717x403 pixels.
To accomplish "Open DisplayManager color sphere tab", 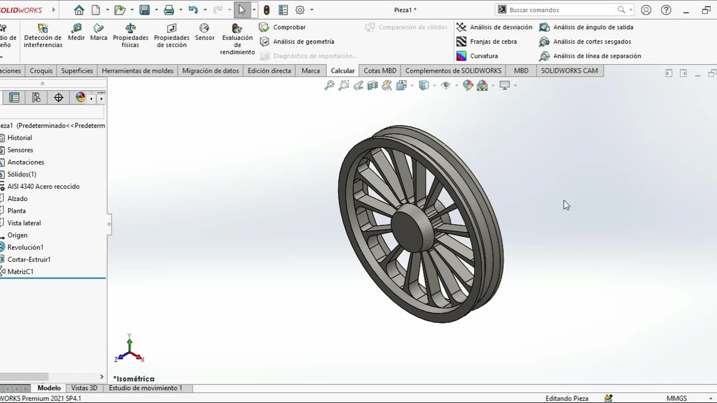I will point(80,97).
